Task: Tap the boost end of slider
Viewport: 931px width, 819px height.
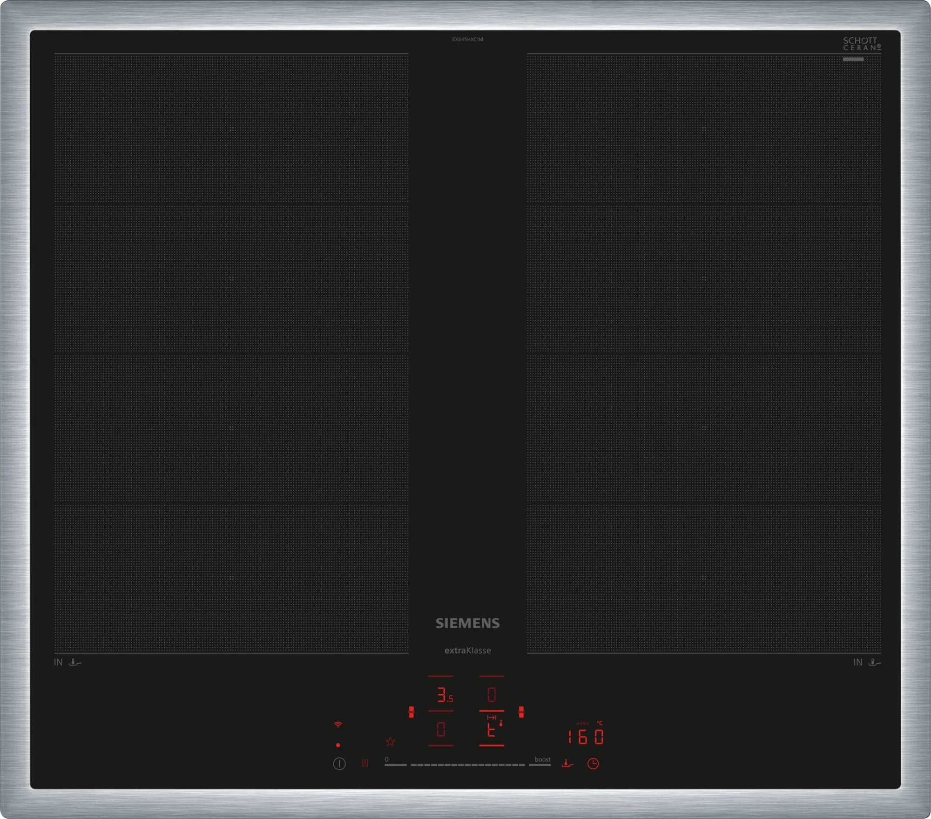Action: [540, 764]
